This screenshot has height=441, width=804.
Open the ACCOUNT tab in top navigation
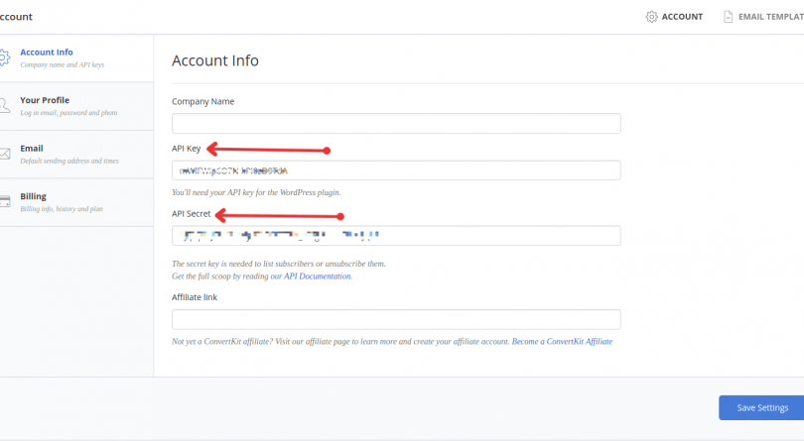[674, 17]
